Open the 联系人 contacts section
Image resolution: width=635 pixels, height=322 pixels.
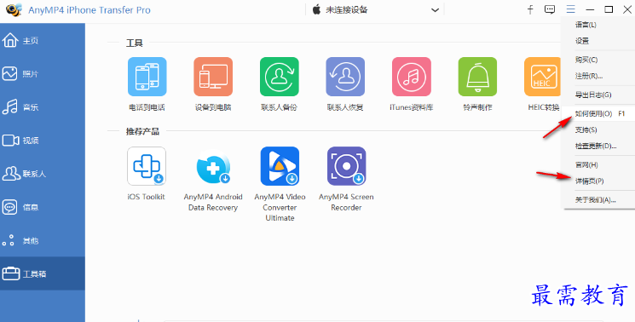[43, 174]
